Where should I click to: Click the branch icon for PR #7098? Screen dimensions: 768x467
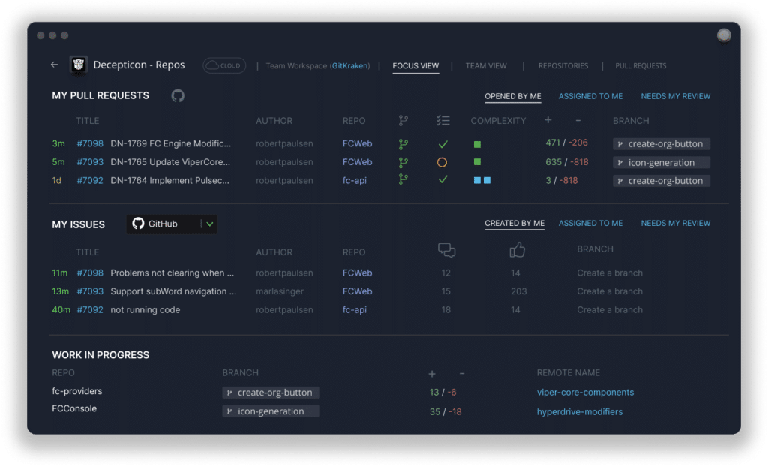pos(403,144)
